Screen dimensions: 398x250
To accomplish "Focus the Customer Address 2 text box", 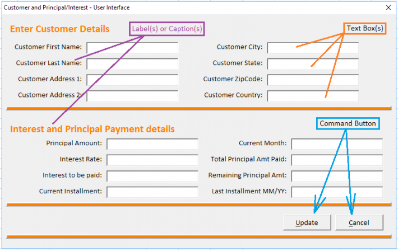I will [132, 95].
